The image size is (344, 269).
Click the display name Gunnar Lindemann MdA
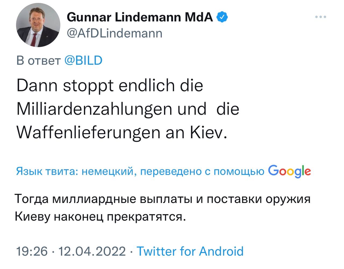click(x=140, y=18)
